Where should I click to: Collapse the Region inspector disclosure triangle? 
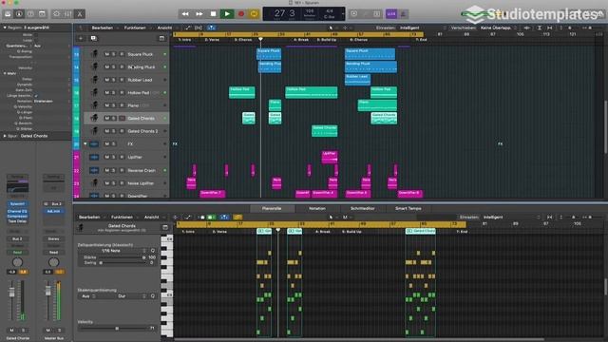(5, 28)
